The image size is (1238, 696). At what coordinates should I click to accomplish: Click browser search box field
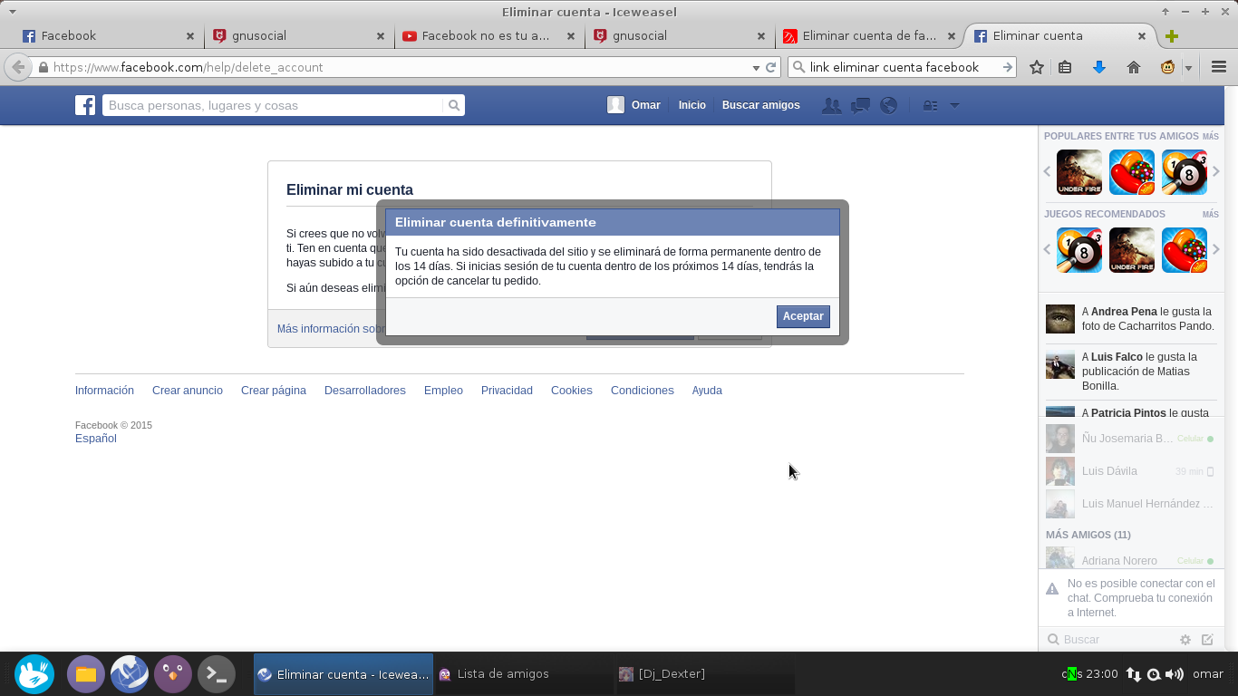coord(903,67)
